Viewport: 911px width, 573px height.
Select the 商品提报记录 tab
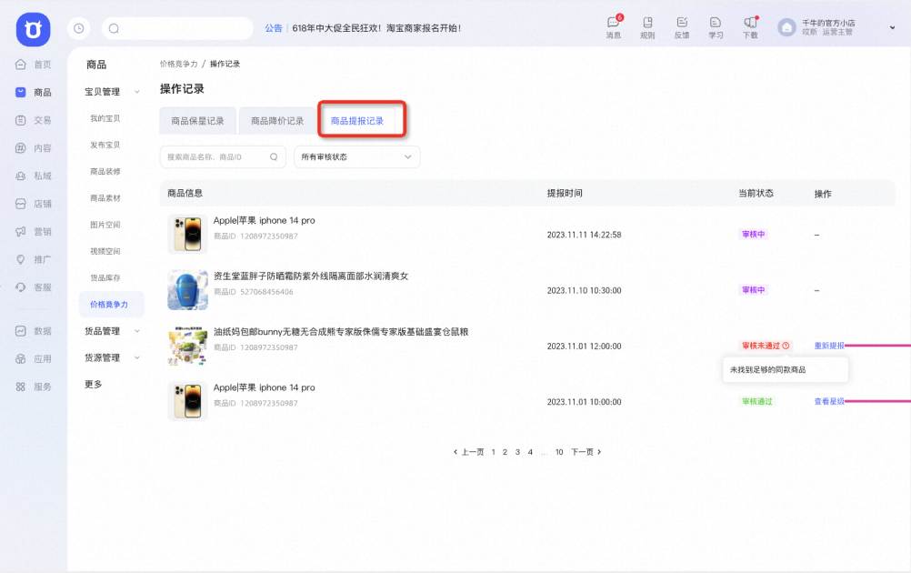coord(357,121)
